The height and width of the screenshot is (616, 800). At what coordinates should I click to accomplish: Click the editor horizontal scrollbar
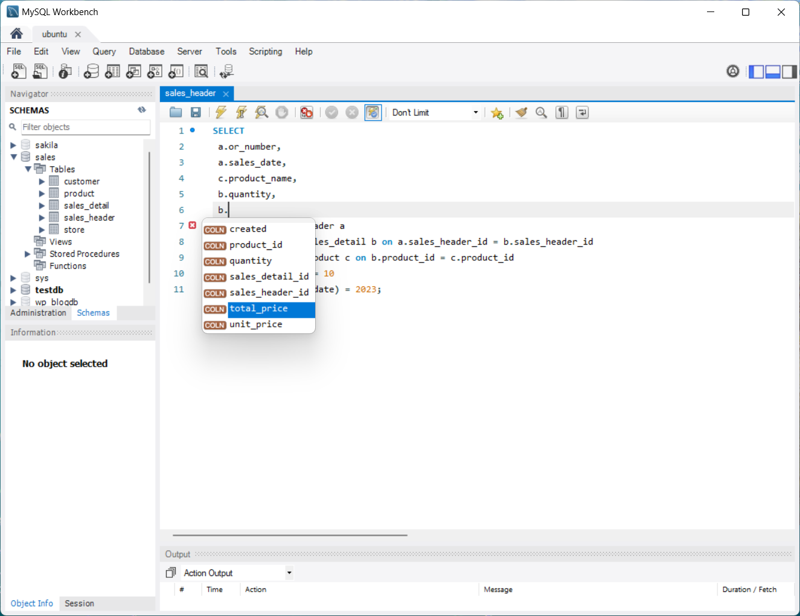290,535
